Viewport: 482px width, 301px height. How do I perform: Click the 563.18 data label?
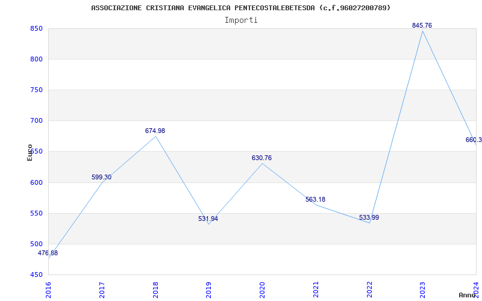coord(315,199)
